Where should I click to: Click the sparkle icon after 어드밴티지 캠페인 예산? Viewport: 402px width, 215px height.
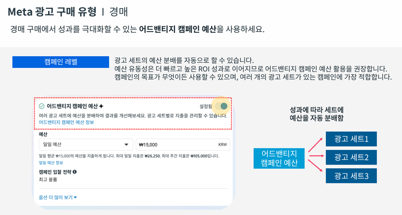pyautogui.click(x=101, y=106)
